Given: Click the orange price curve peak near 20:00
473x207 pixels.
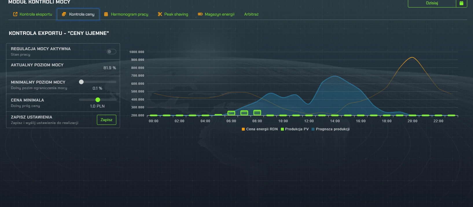Looking at the screenshot, I should coord(412,57).
